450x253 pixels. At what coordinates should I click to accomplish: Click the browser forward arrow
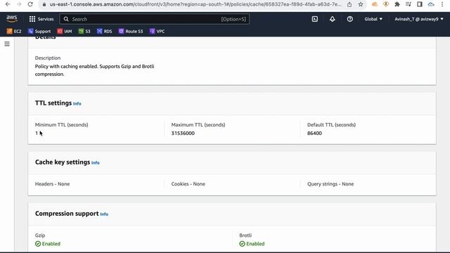[x=19, y=4]
